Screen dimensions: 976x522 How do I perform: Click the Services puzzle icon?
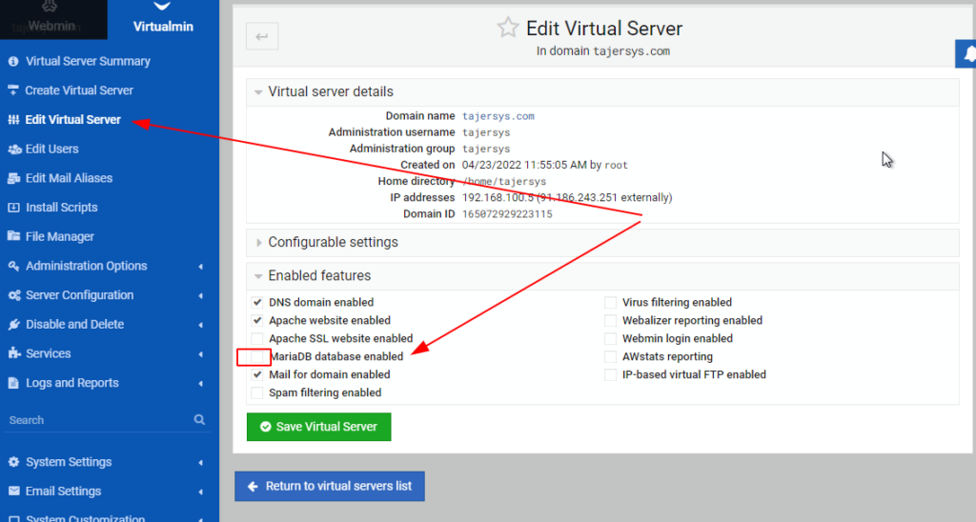pyautogui.click(x=13, y=353)
